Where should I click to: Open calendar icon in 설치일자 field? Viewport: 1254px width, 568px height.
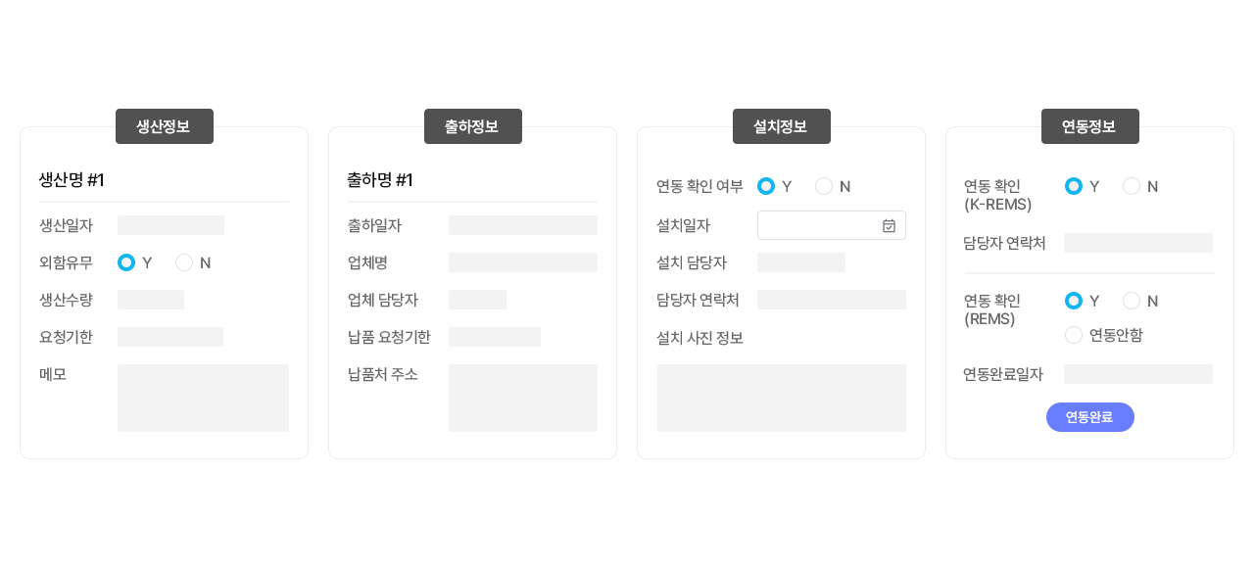pyautogui.click(x=889, y=225)
